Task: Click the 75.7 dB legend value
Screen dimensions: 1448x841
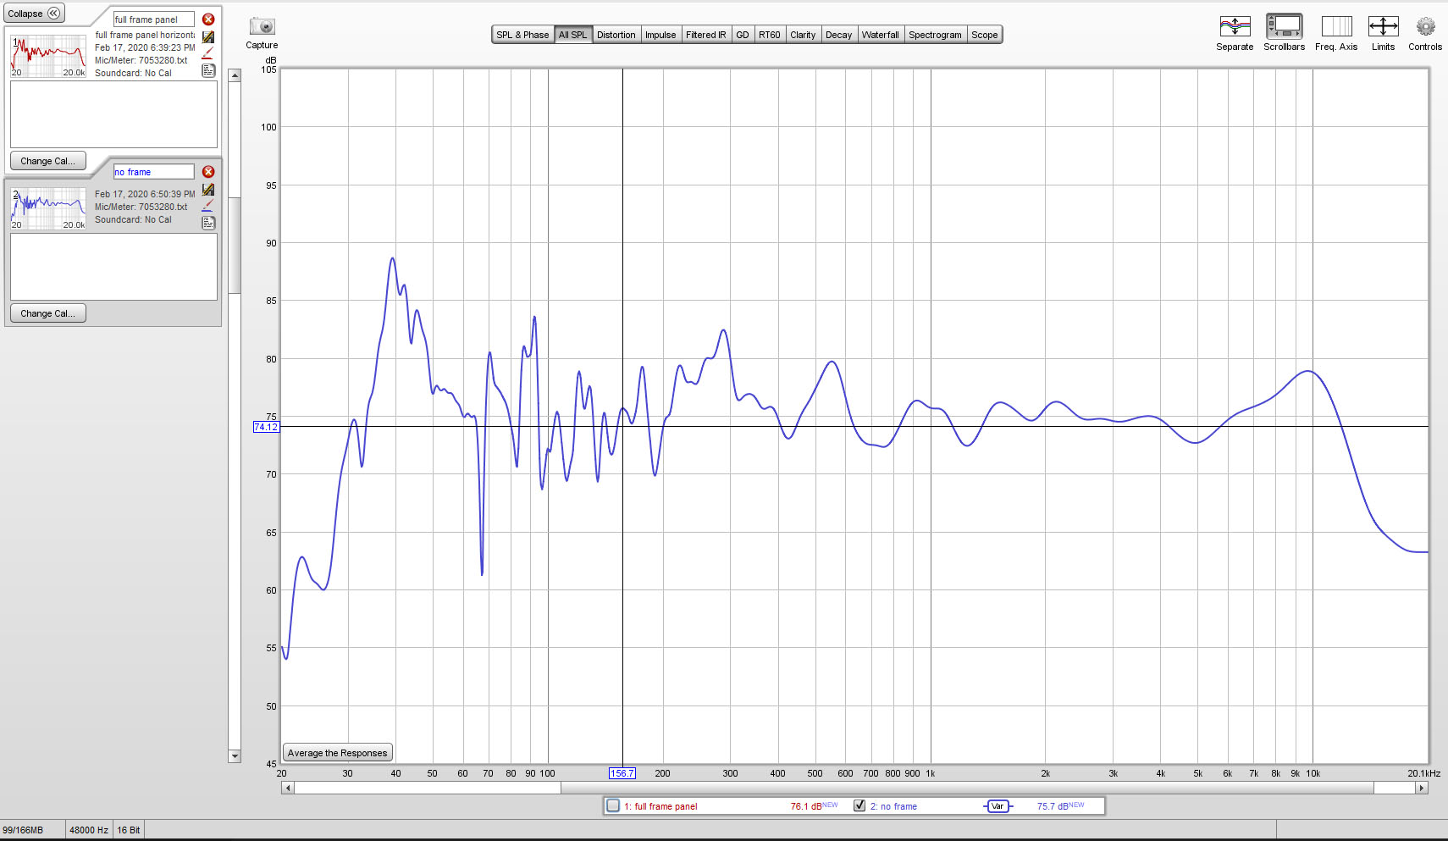Action: pyautogui.click(x=1060, y=806)
